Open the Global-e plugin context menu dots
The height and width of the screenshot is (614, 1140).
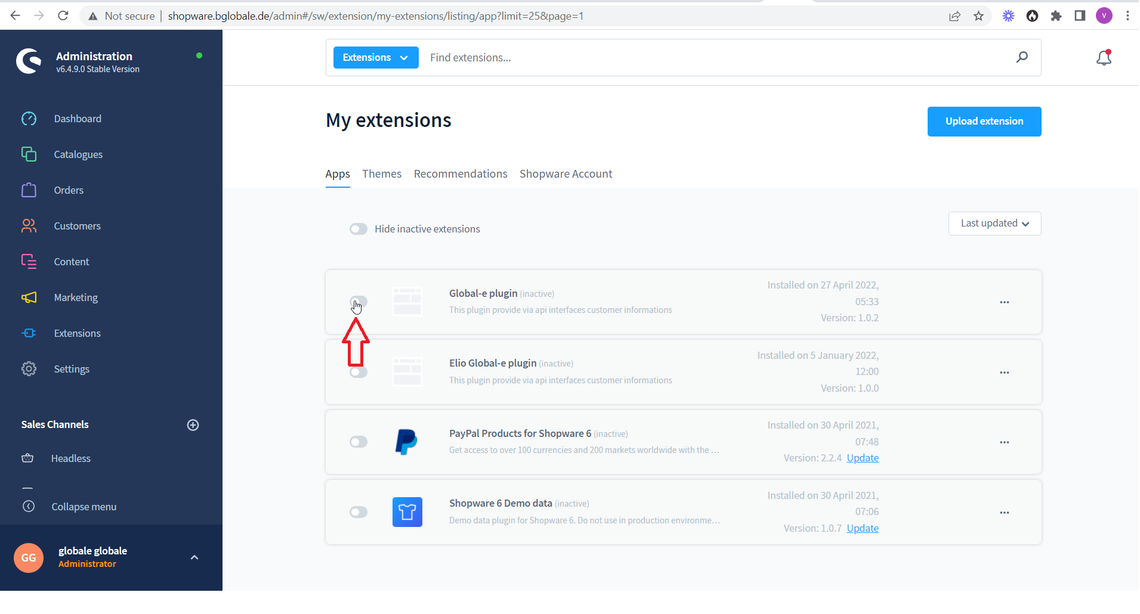[x=1004, y=302]
